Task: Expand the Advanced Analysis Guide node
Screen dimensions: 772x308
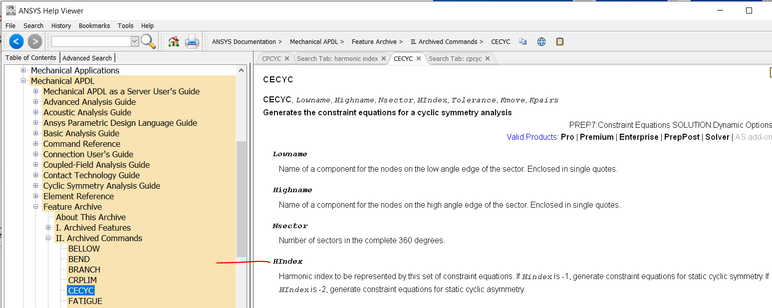Action: point(35,102)
